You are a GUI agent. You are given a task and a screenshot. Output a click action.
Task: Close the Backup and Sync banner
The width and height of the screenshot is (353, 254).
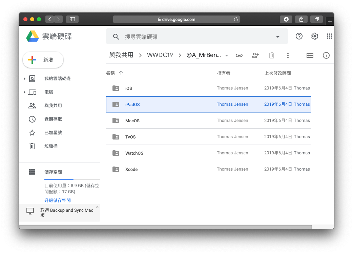pos(97,207)
